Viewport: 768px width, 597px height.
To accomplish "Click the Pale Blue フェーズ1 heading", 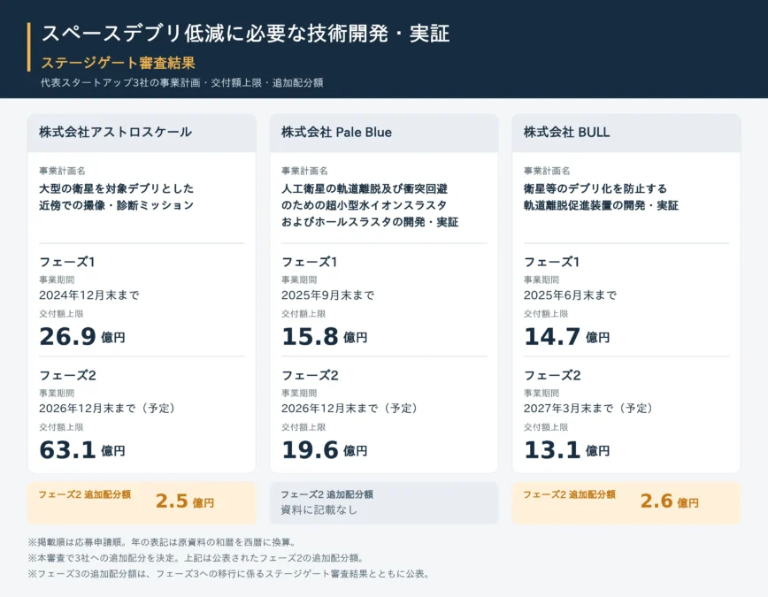I will coord(309,262).
